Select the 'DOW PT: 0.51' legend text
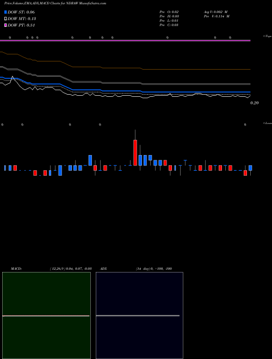This screenshot has height=359, width=272. pyautogui.click(x=21, y=25)
